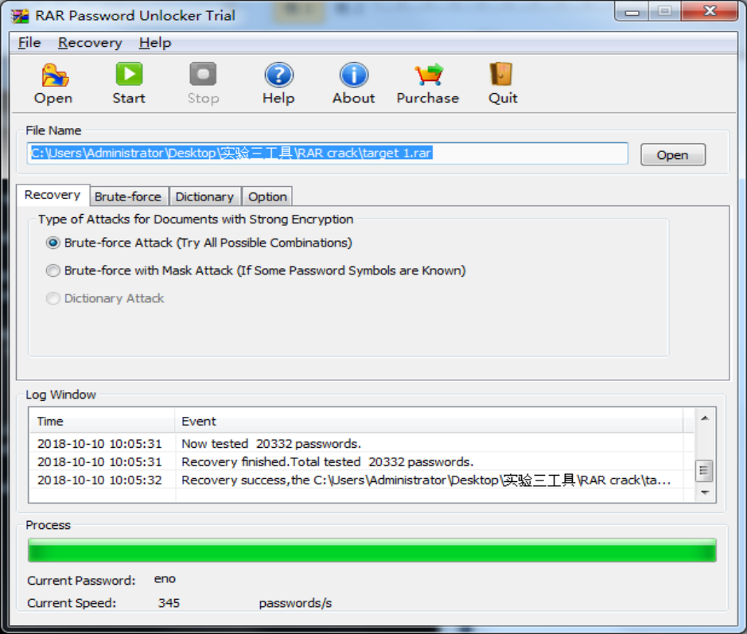Click the log window scrollbar thumb
Screen dimensions: 747x634
coord(704,471)
